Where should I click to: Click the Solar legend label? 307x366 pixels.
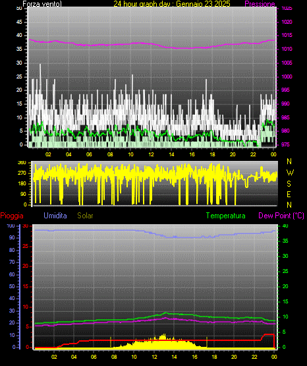(86, 216)
